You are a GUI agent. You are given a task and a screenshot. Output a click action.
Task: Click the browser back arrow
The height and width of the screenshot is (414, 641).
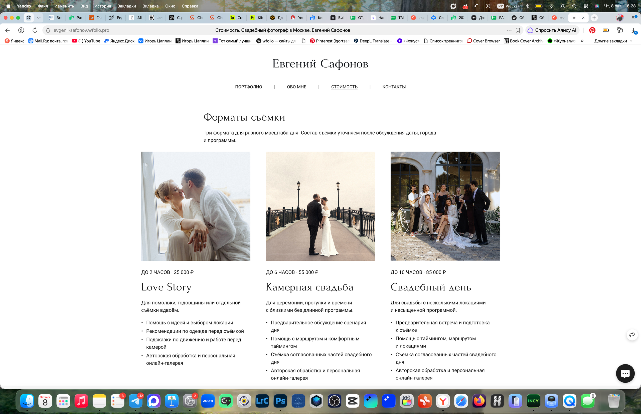point(8,30)
